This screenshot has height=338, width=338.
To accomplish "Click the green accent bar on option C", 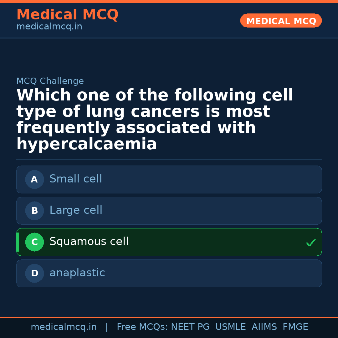I will pyautogui.click(x=18, y=242).
